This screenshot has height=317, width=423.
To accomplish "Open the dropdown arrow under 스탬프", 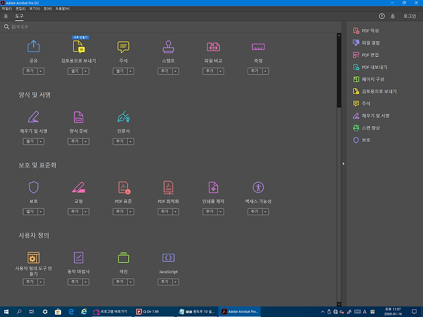I will (176, 71).
